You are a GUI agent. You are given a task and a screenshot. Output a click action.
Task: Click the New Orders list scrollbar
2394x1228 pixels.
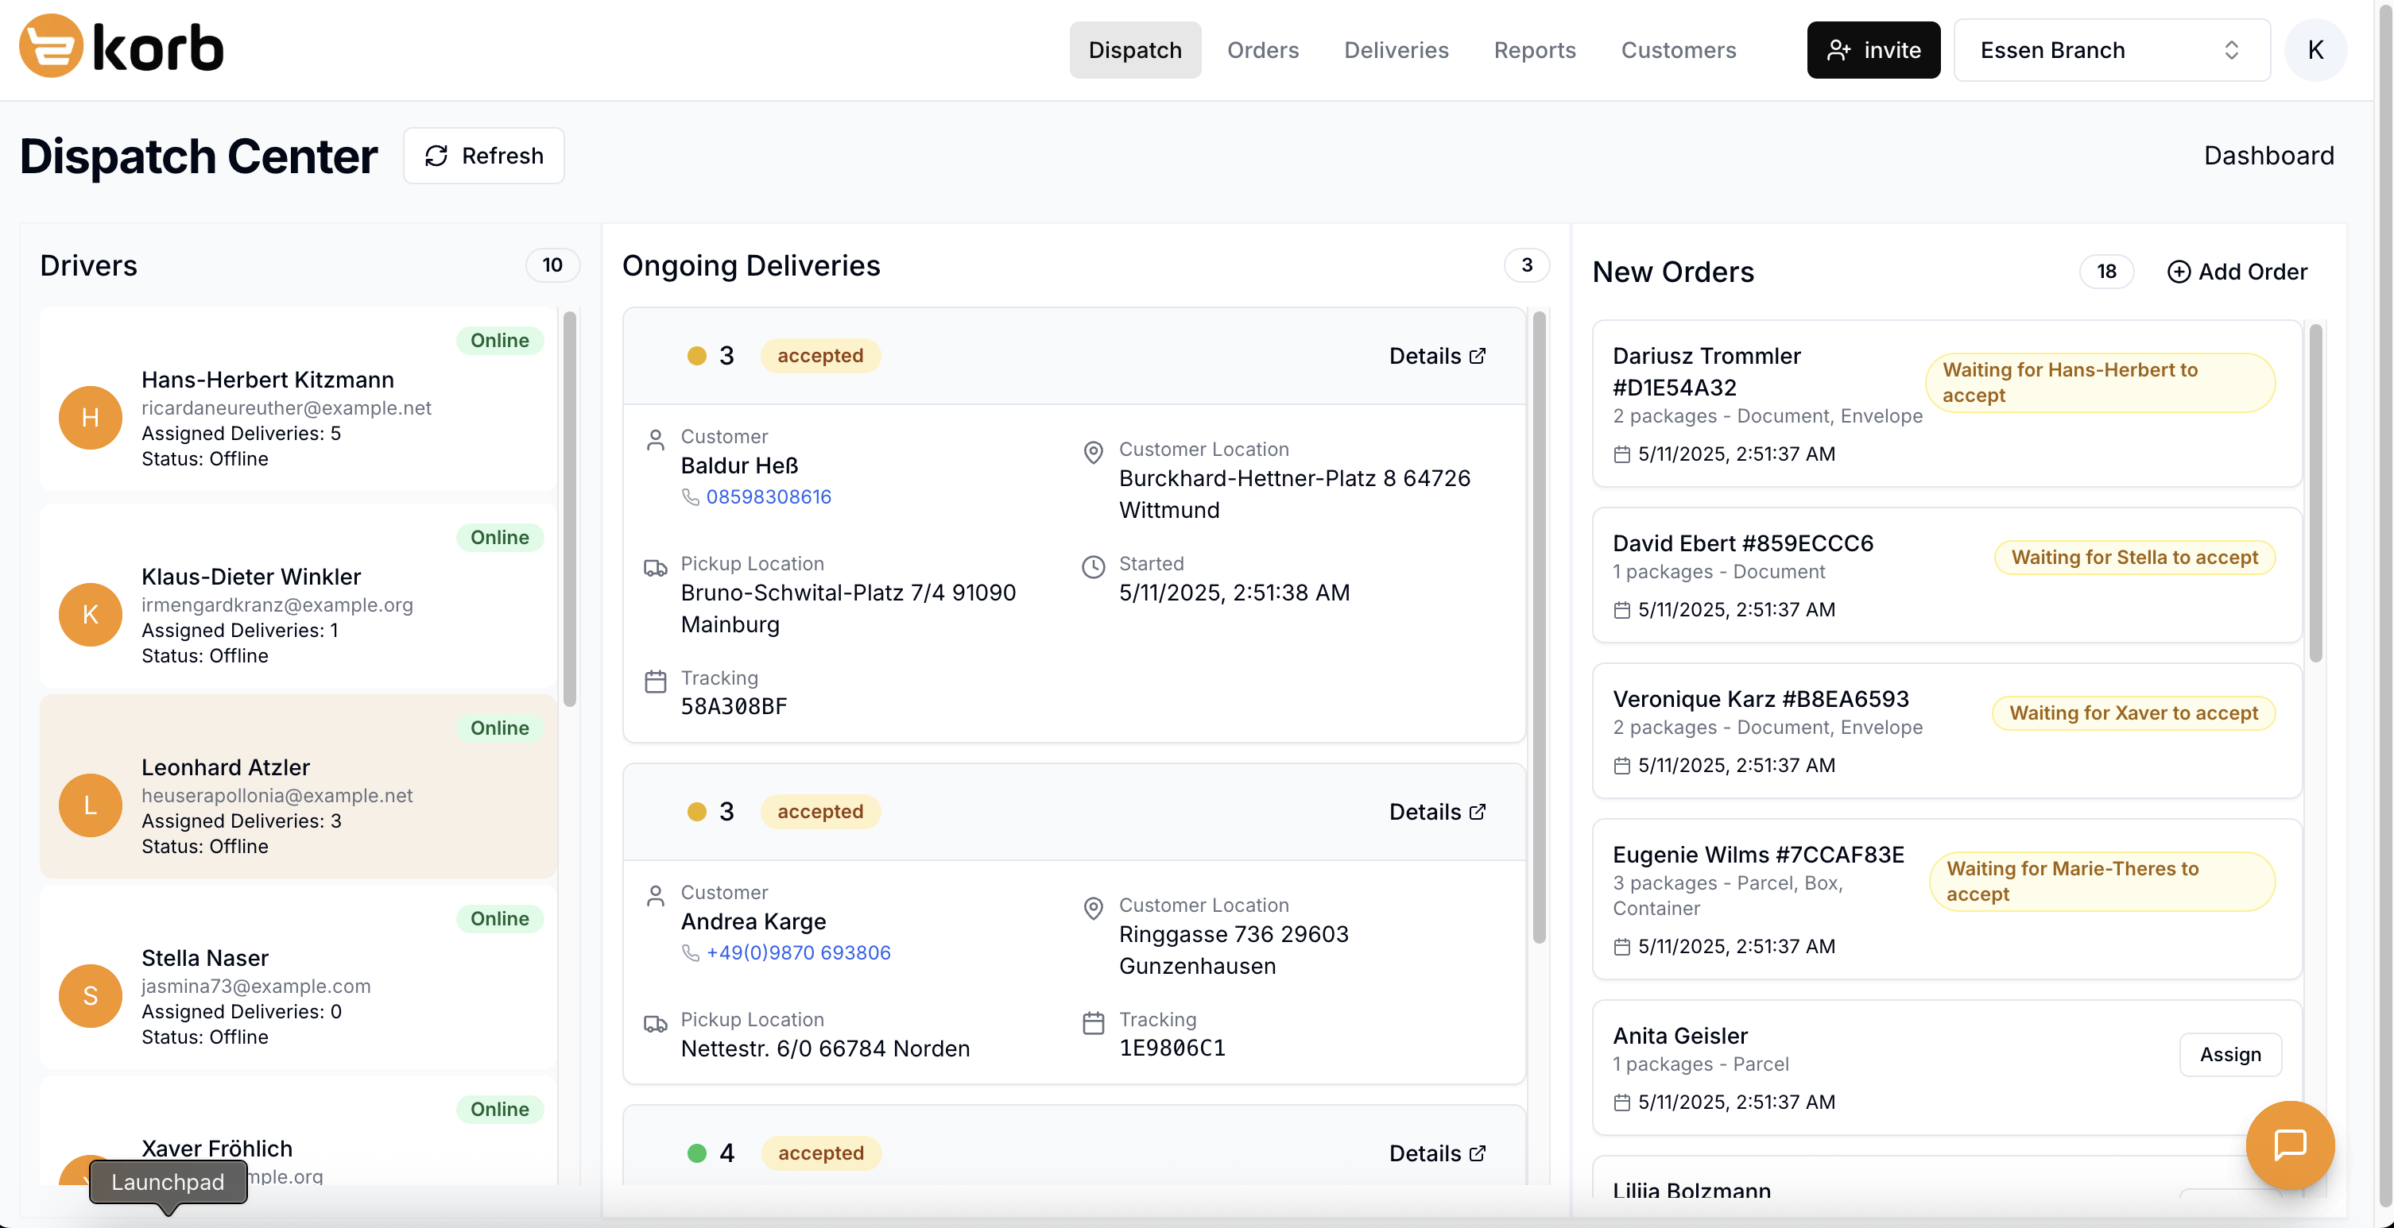[x=2316, y=493]
